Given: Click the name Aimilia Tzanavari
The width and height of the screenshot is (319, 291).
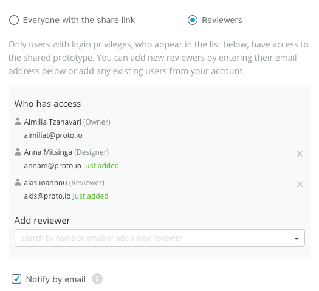Looking at the screenshot, I should pyautogui.click(x=52, y=122).
